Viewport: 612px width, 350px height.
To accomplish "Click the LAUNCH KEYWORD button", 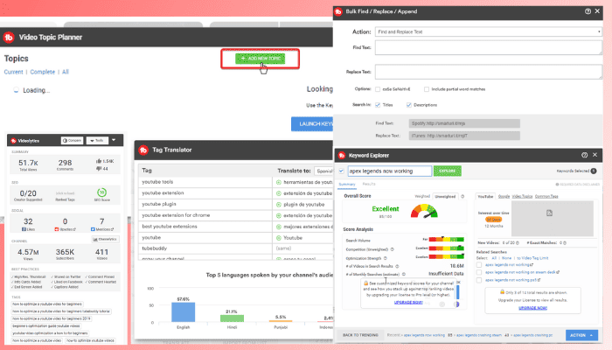I will point(312,124).
